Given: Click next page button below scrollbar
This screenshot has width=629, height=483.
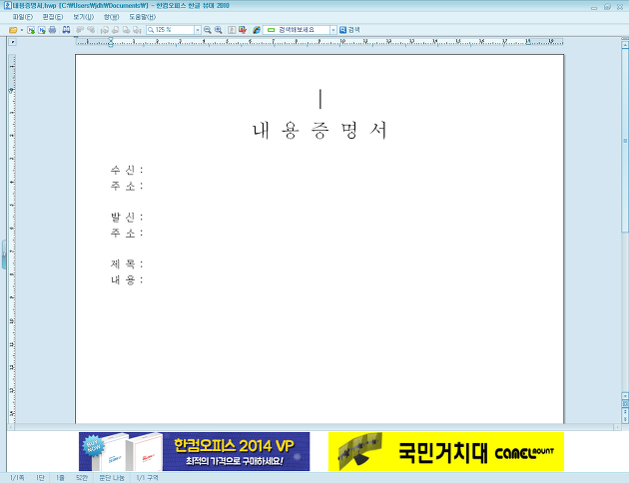Looking at the screenshot, I should [625, 419].
